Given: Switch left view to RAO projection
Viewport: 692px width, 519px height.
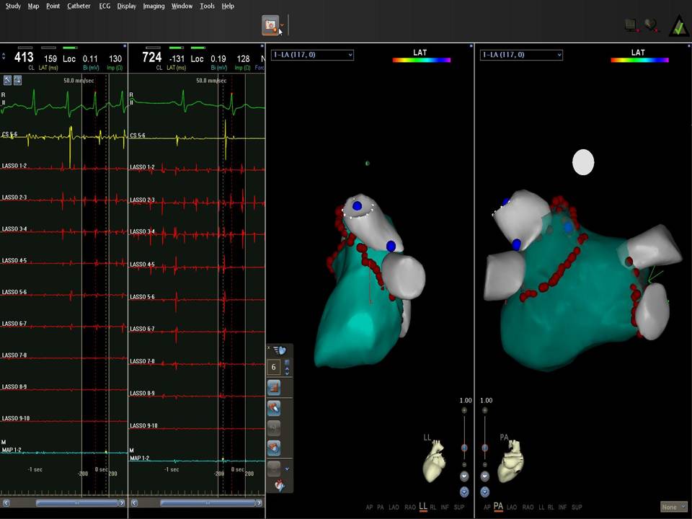Looking at the screenshot, I should tap(410, 507).
